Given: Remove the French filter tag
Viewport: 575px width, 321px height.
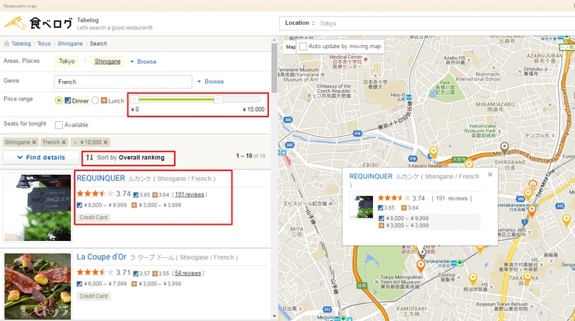Looking at the screenshot, I should coord(64,142).
